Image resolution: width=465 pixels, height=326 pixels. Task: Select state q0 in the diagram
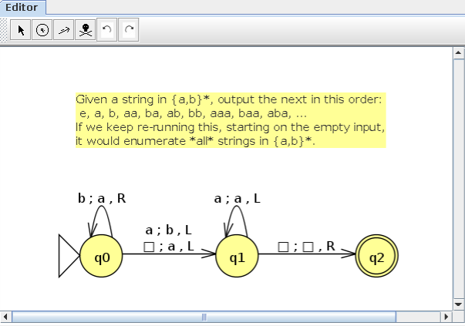coord(102,256)
